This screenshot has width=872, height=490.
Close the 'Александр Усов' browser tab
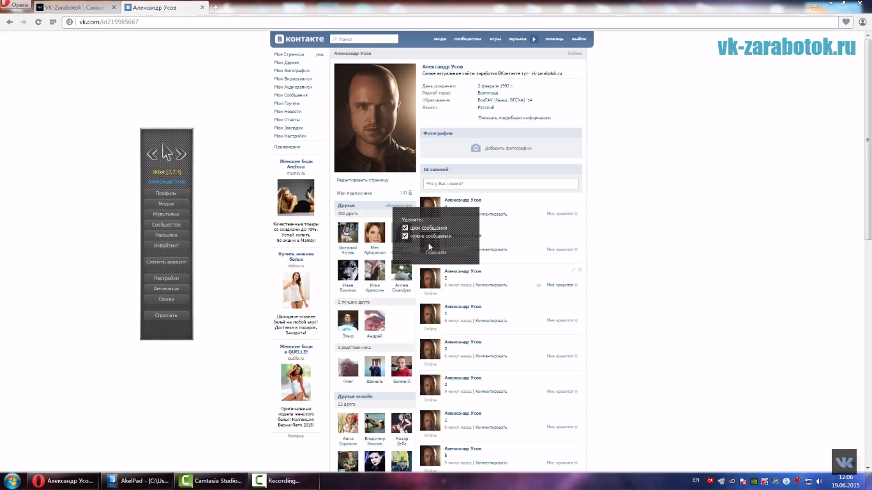(204, 7)
